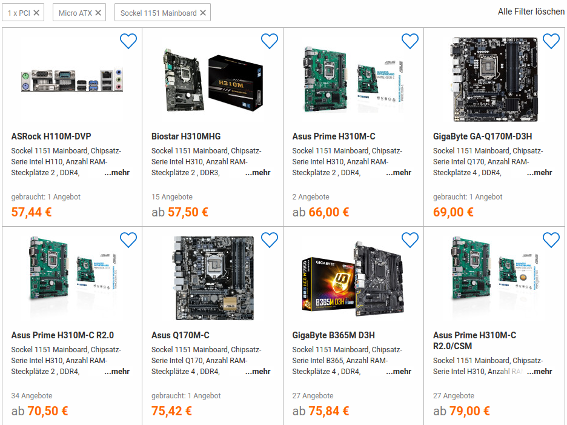Screen dimensions: 567x425
Task: Favorite the Biostar H310MHG with heart icon
Action: pos(270,41)
